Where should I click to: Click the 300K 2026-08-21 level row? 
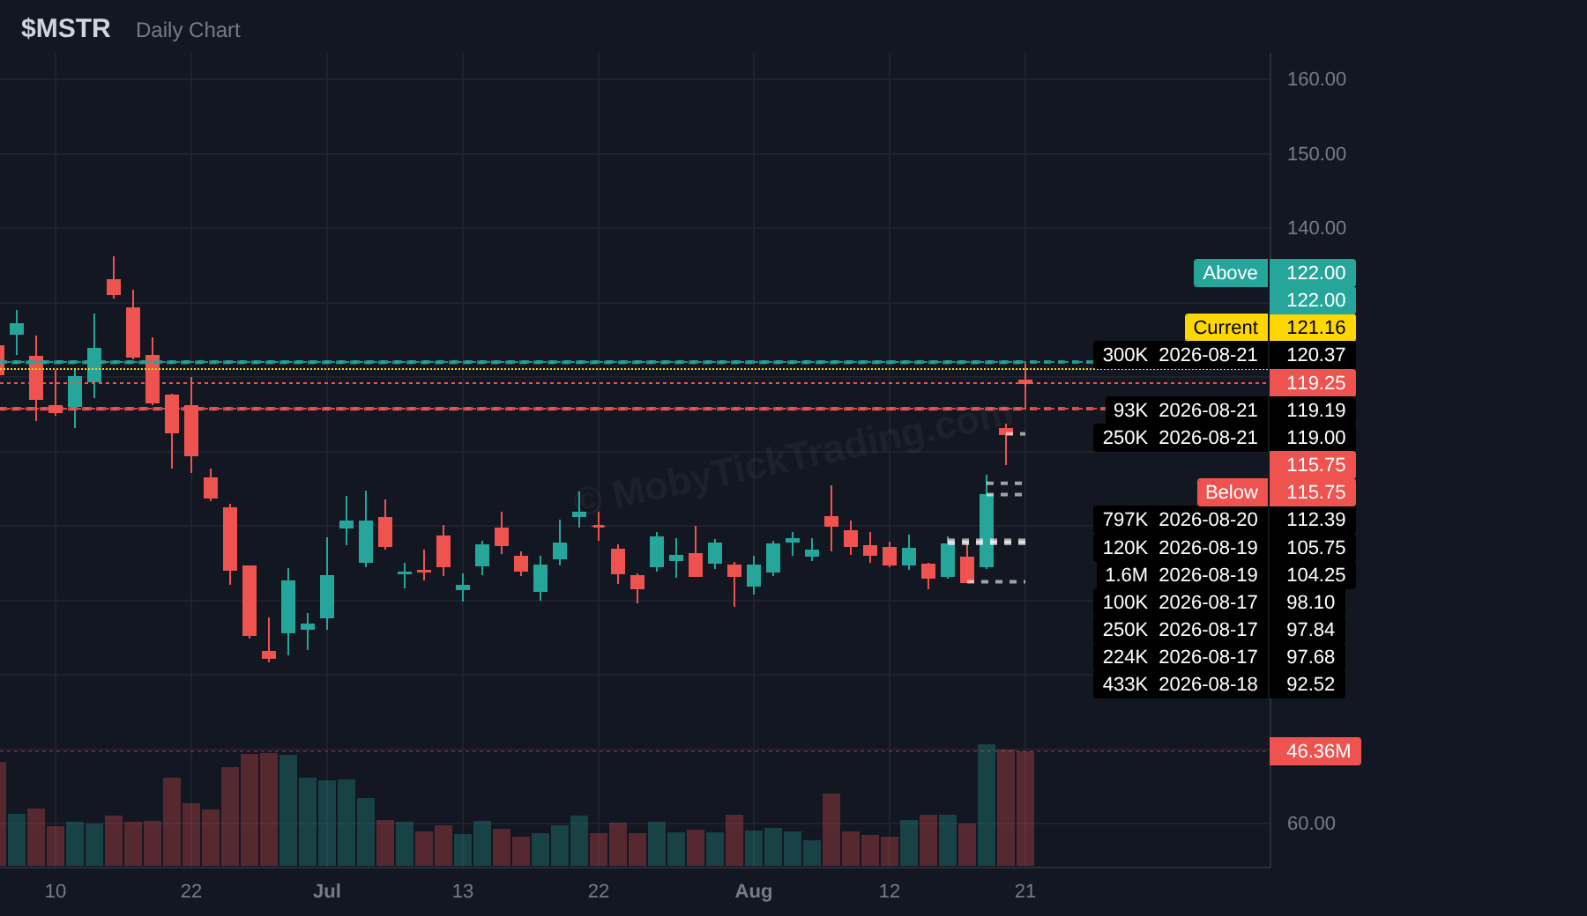click(1181, 355)
